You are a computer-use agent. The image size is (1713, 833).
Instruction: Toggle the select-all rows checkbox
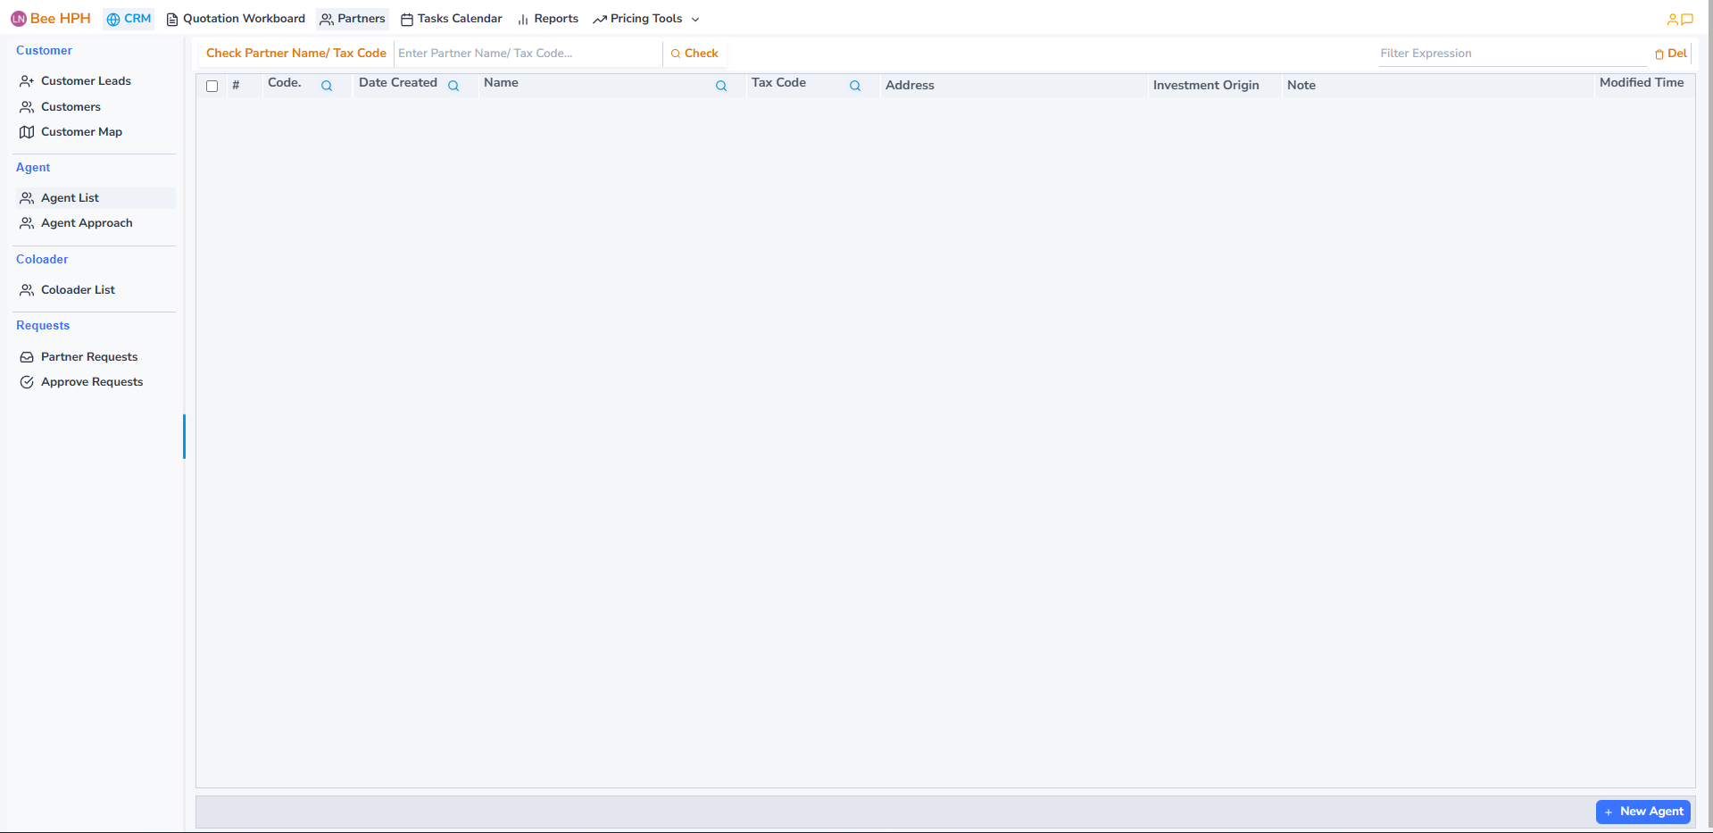pos(212,87)
